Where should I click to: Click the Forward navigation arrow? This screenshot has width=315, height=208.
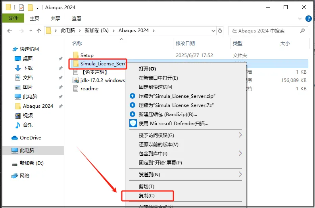click(x=21, y=31)
